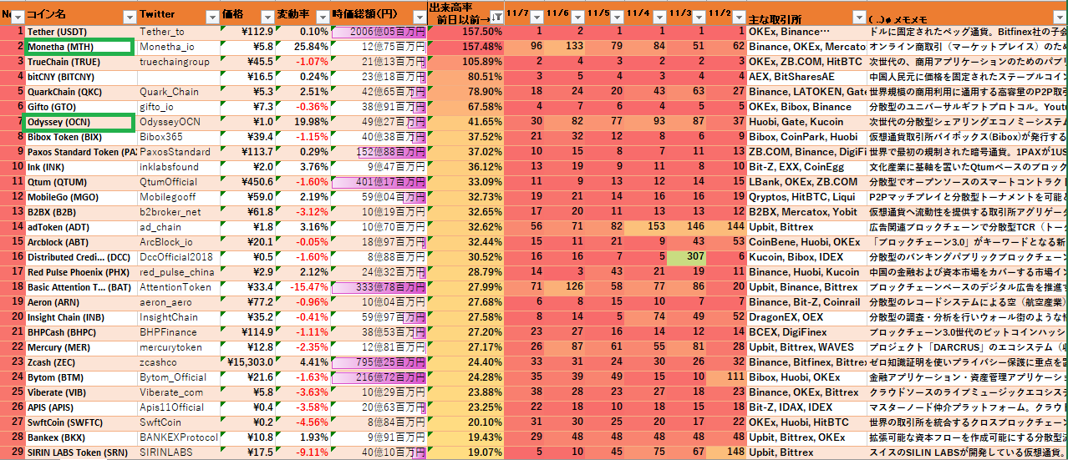Open the コイン名 column filter dropdown

coord(129,16)
